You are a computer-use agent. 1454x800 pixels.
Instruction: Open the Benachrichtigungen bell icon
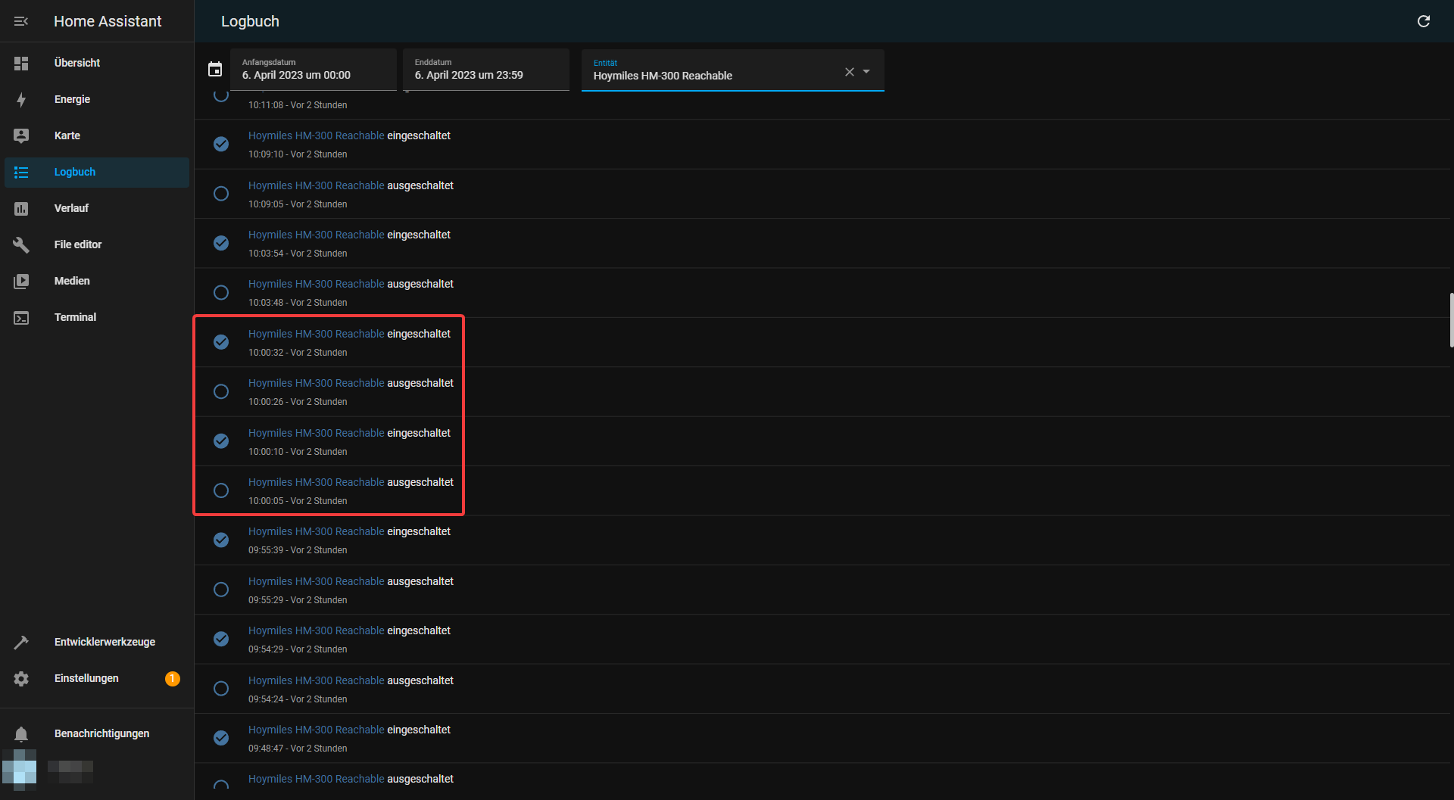coord(21,733)
